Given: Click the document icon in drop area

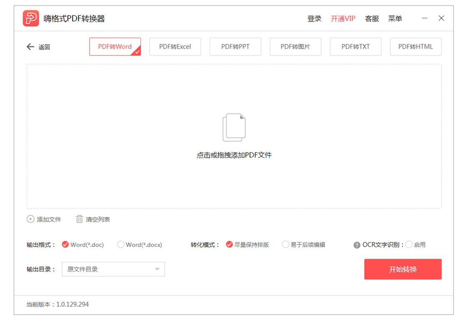Looking at the screenshot, I should pos(234,128).
